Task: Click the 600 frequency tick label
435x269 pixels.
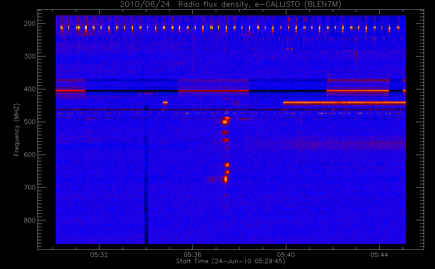Action: pos(30,155)
